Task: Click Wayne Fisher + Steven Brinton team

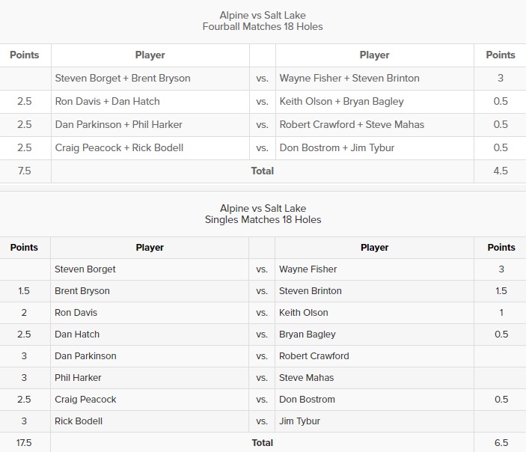Action: click(x=349, y=78)
